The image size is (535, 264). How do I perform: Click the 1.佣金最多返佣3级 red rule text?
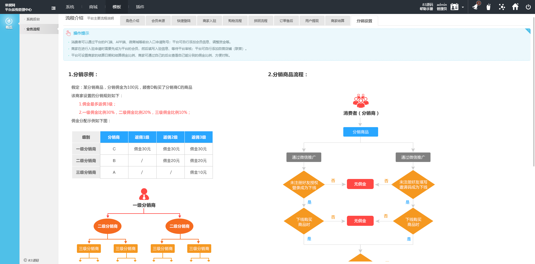[x=97, y=104]
